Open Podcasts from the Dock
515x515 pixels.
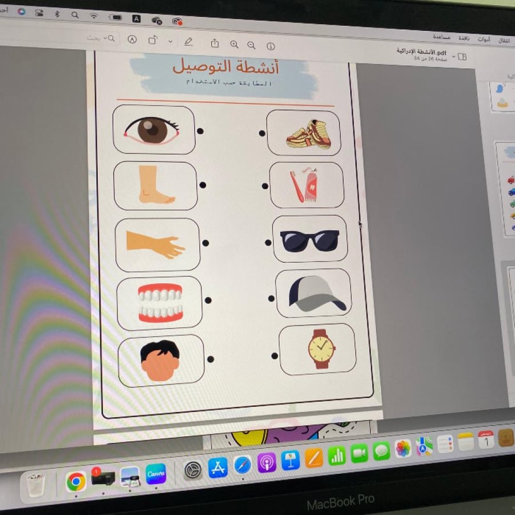266,463
